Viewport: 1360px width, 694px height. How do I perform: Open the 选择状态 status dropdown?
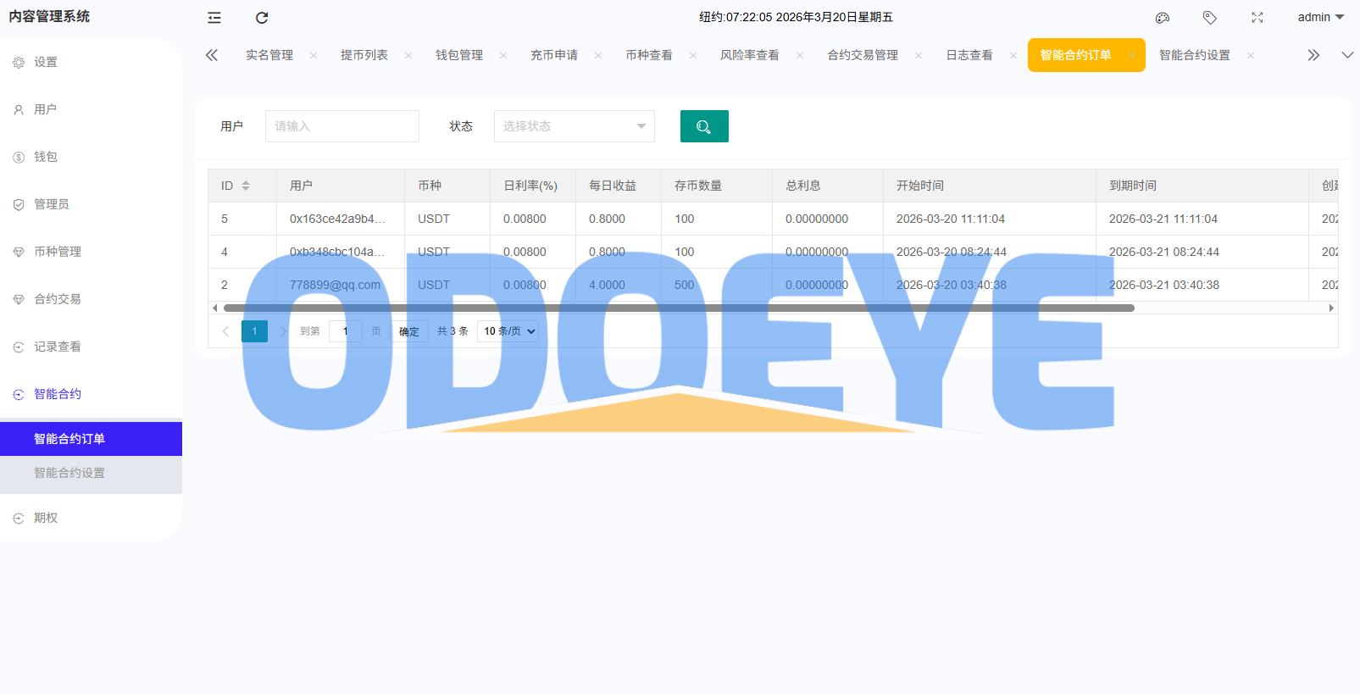pos(574,126)
